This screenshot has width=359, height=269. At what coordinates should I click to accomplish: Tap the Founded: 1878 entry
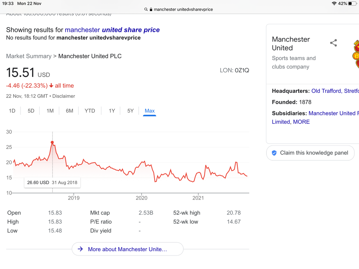pos(292,102)
